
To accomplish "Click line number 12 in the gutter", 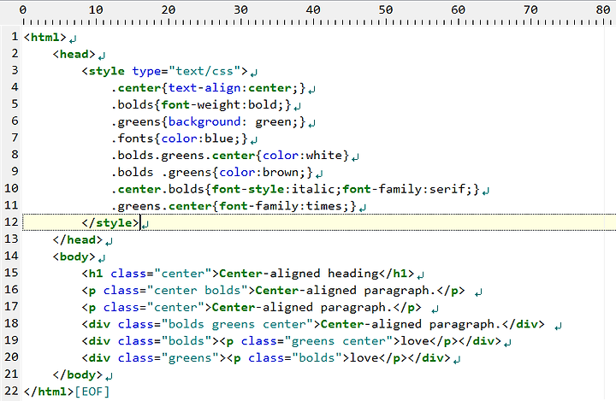I will pos(11,222).
